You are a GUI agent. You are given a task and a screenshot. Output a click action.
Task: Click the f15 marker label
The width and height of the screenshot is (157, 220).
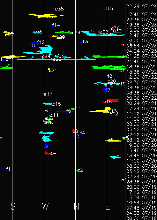(x=109, y=8)
